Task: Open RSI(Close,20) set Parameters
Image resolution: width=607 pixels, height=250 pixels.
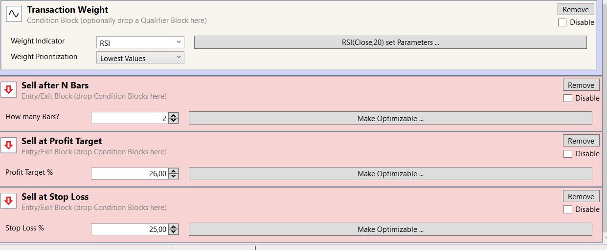Action: (390, 42)
